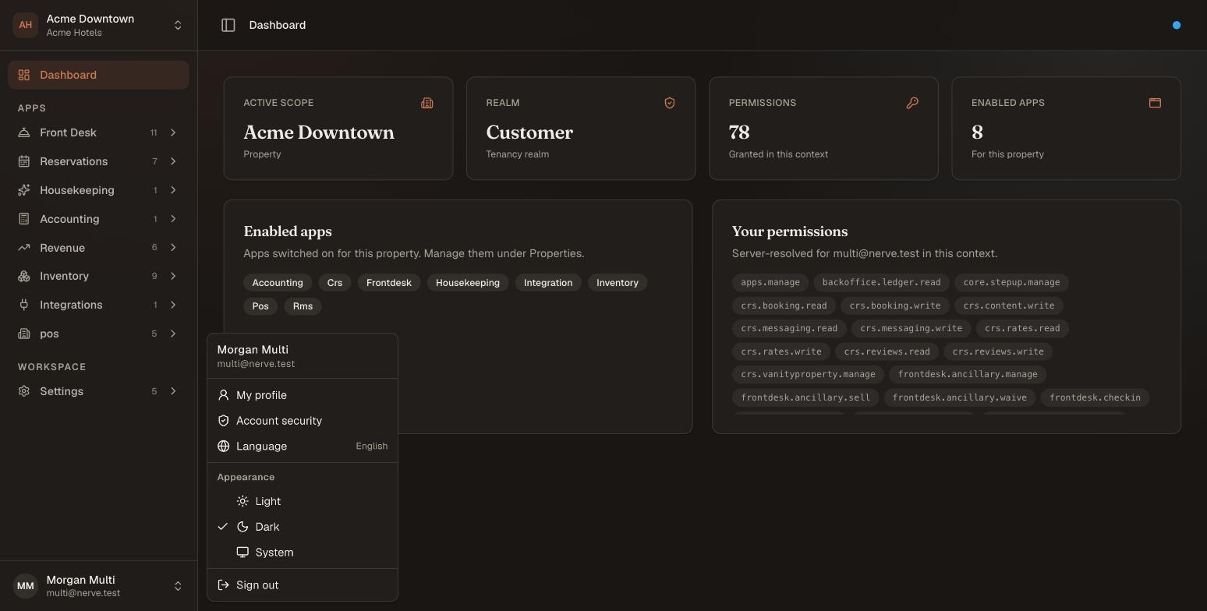Click the apps.manage permission tag
This screenshot has width=1207, height=611.
coord(770,282)
